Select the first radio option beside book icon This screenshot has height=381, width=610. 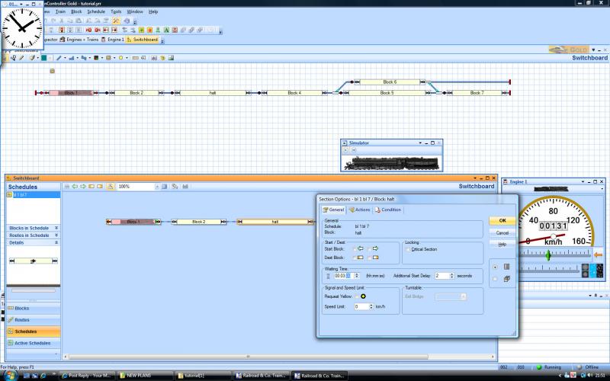[x=495, y=267]
